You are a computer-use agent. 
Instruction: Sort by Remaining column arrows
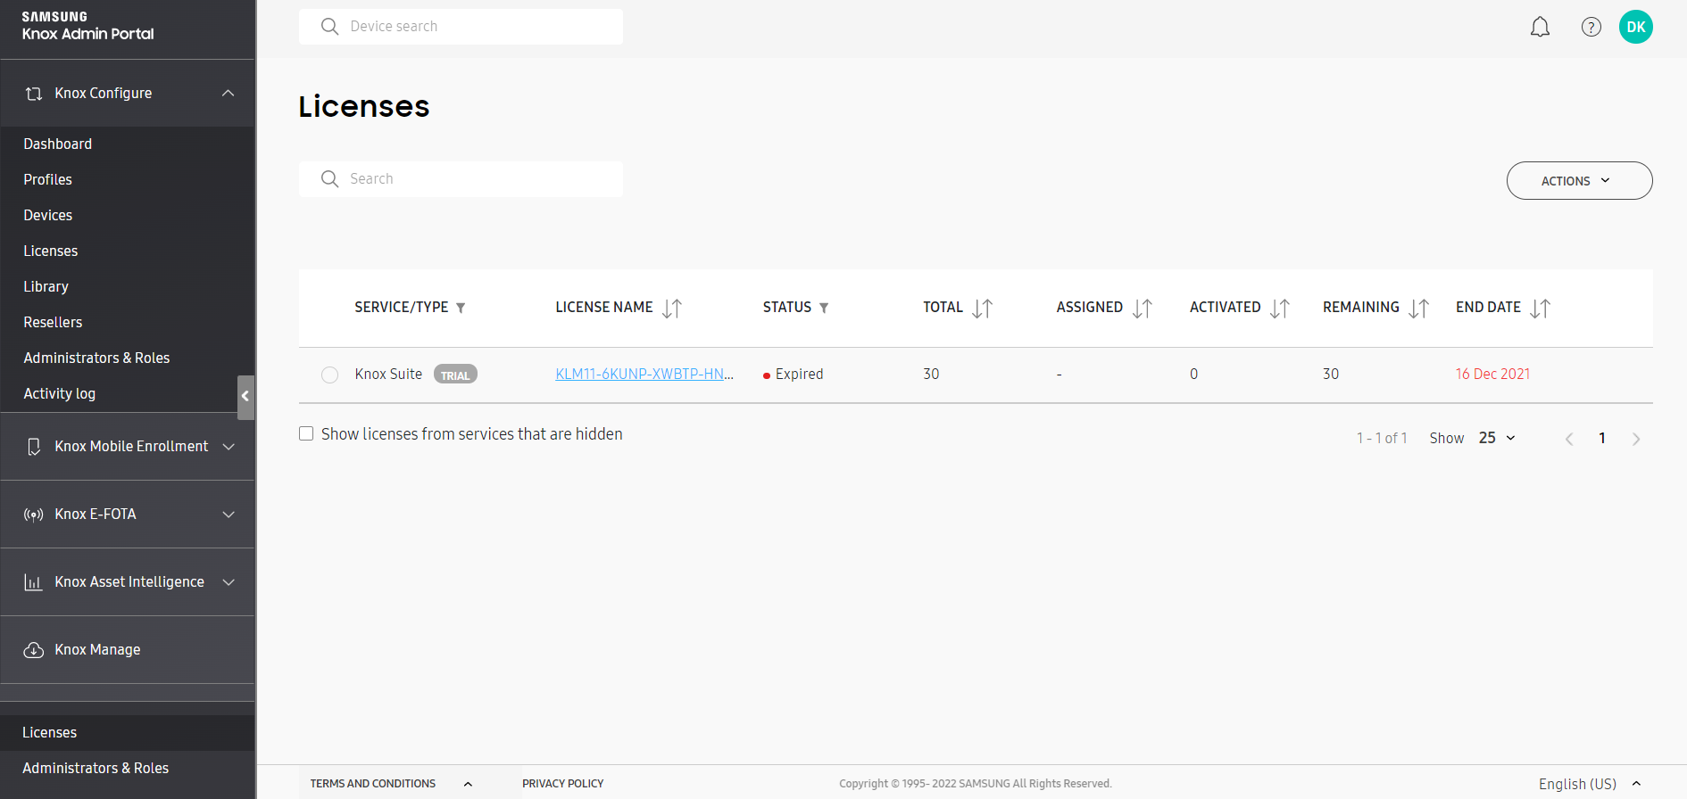point(1419,309)
